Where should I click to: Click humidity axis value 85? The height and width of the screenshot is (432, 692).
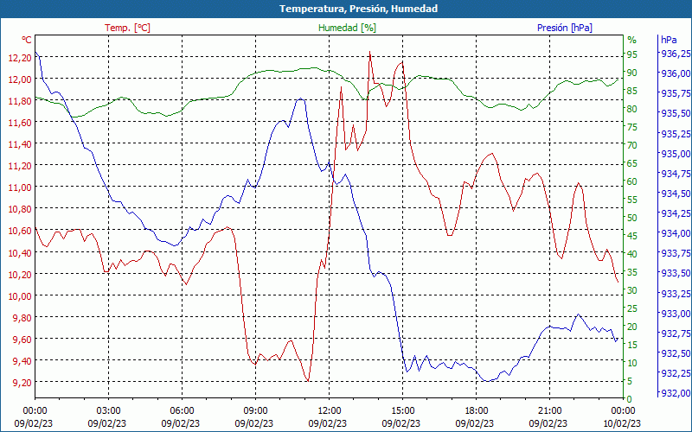(x=632, y=91)
